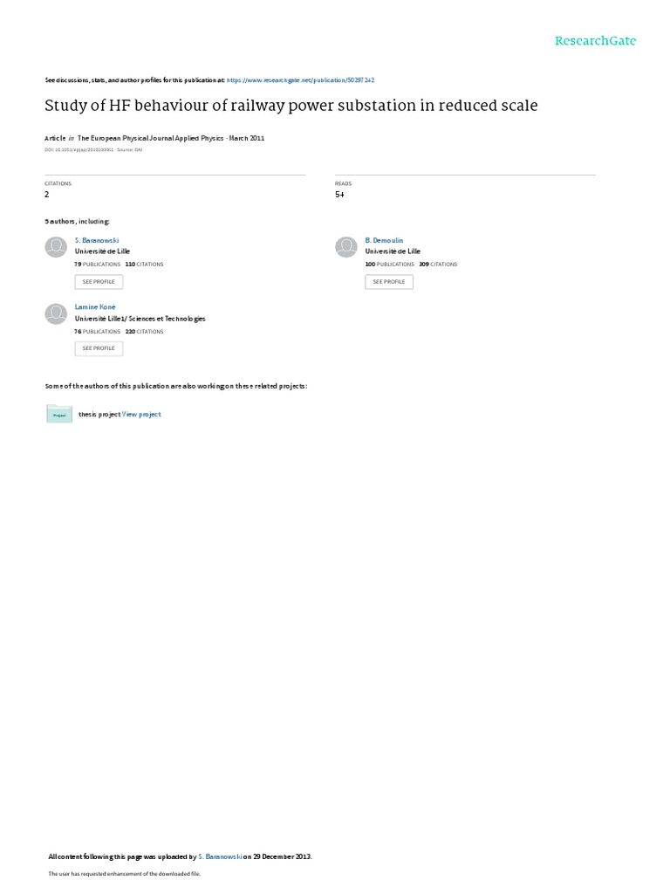670x894 pixels.
Task: Click SEE PROFILE button under B. Demoulin
Action: tap(389, 282)
